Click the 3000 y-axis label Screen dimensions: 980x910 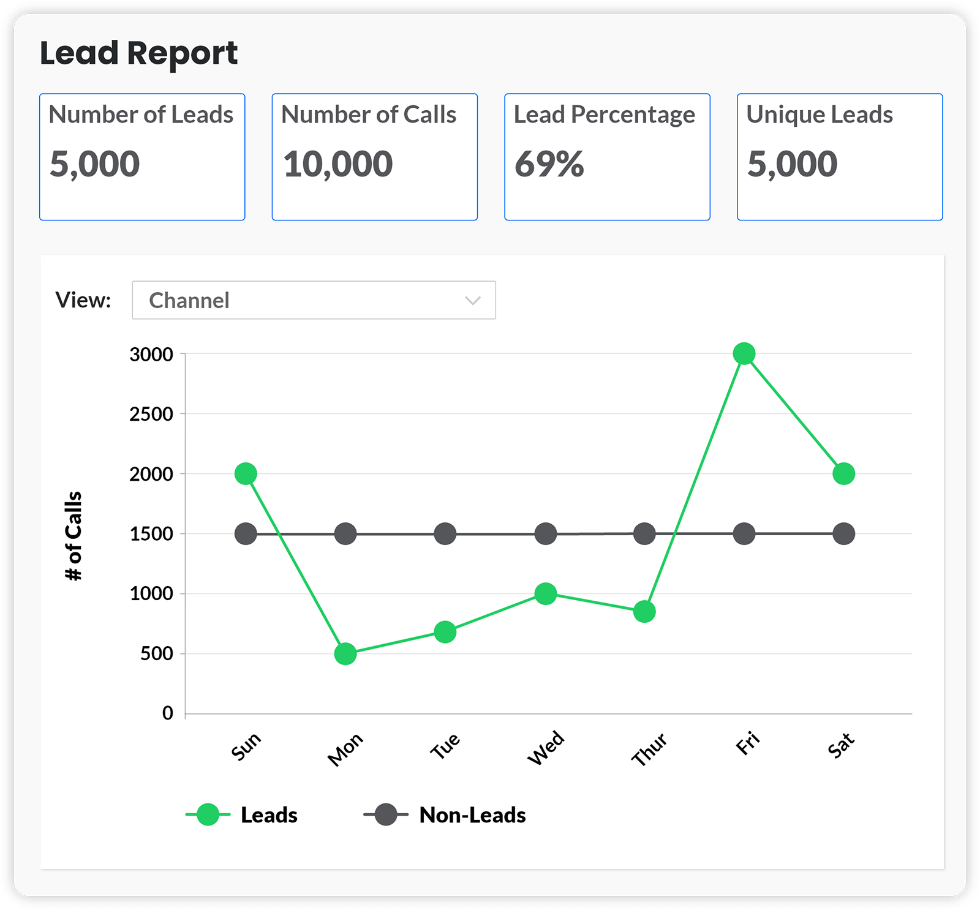pos(151,354)
